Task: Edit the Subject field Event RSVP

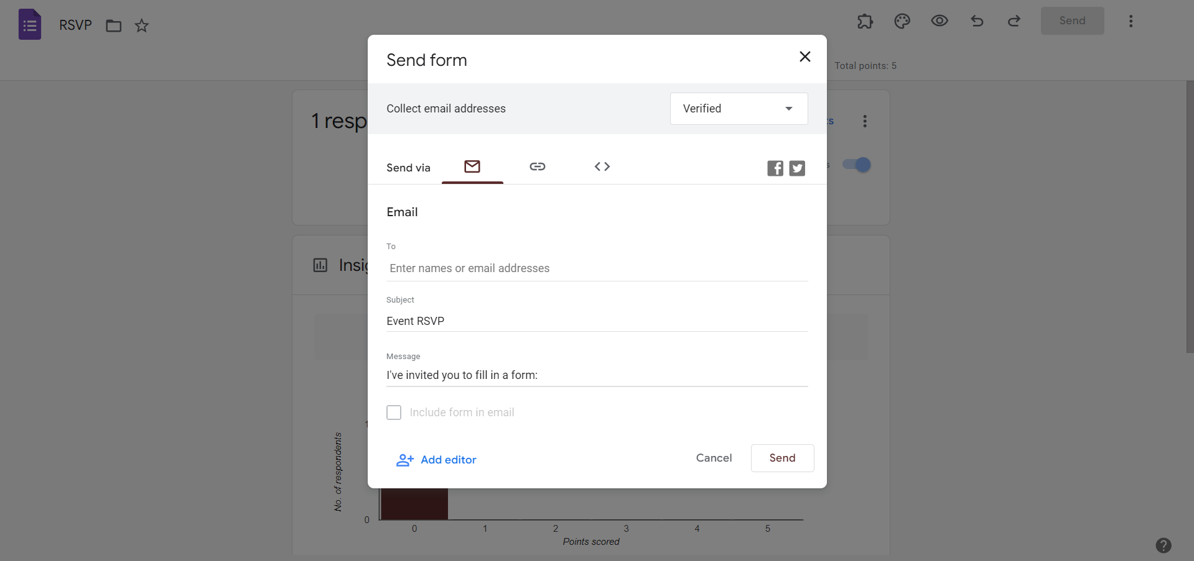Action: [x=597, y=321]
